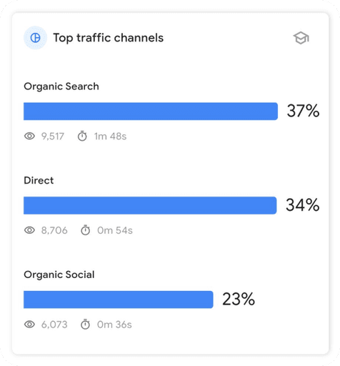Click the eye icon under Organic Search
Image resolution: width=340 pixels, height=366 pixels.
tap(29, 136)
